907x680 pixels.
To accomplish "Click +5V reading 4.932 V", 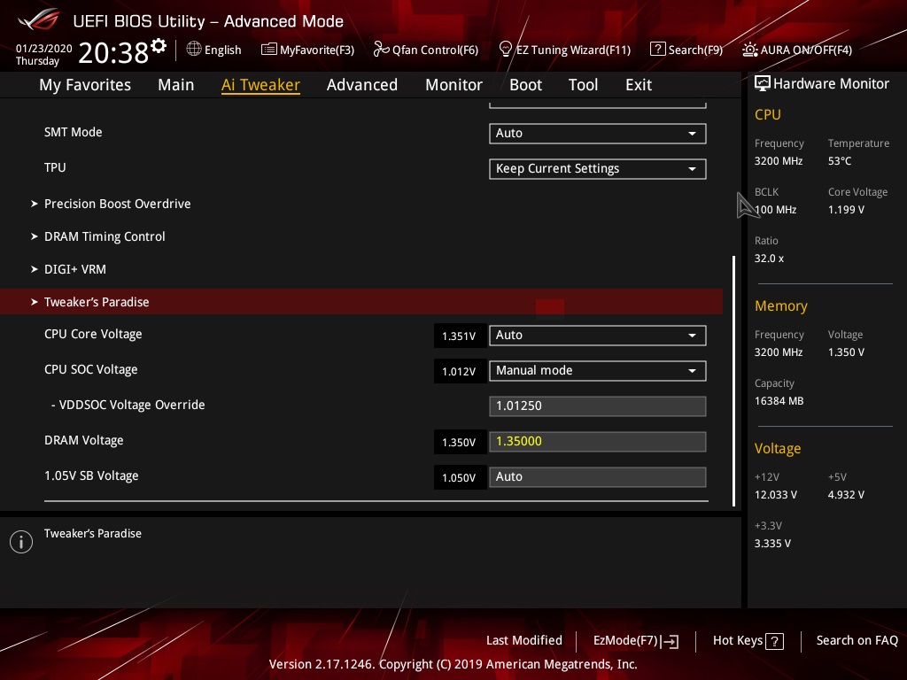I will [846, 495].
